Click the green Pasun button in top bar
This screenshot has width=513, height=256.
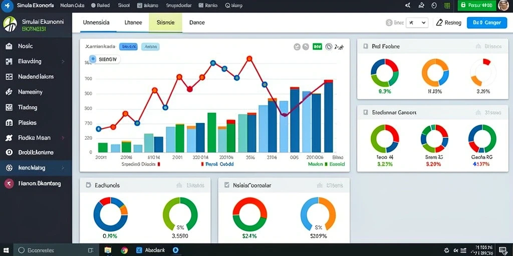click(x=476, y=5)
